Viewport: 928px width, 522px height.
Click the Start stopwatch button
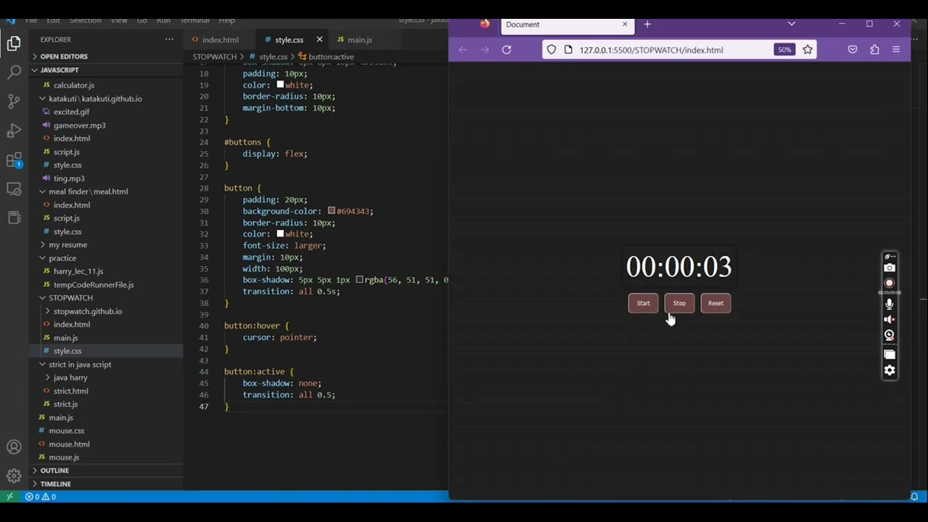click(x=643, y=303)
